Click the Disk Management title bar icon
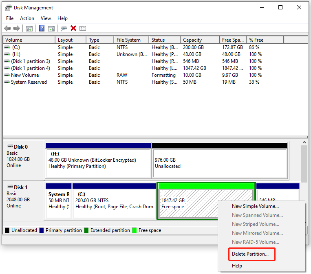The width and height of the screenshot is (311, 274). point(8,8)
